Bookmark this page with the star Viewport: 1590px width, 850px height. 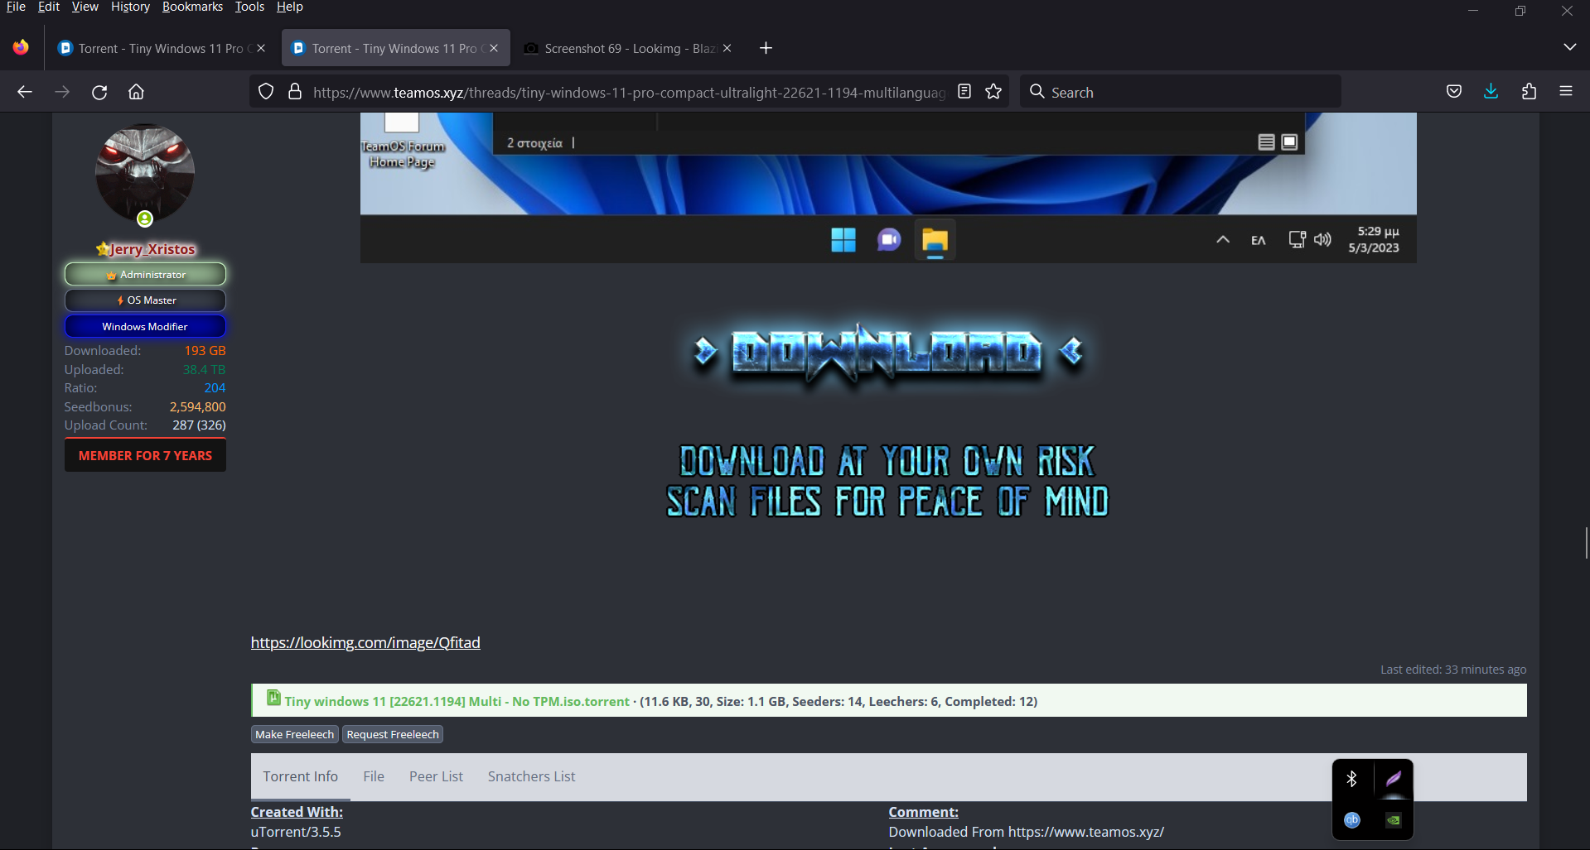pyautogui.click(x=993, y=92)
